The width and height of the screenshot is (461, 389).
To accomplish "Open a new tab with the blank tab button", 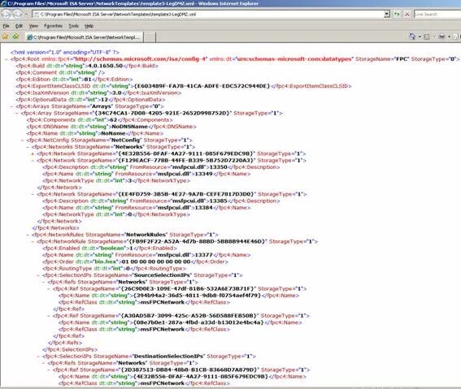I will click(150, 37).
